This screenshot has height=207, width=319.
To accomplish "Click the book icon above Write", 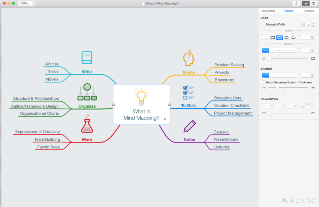I will [87, 58].
